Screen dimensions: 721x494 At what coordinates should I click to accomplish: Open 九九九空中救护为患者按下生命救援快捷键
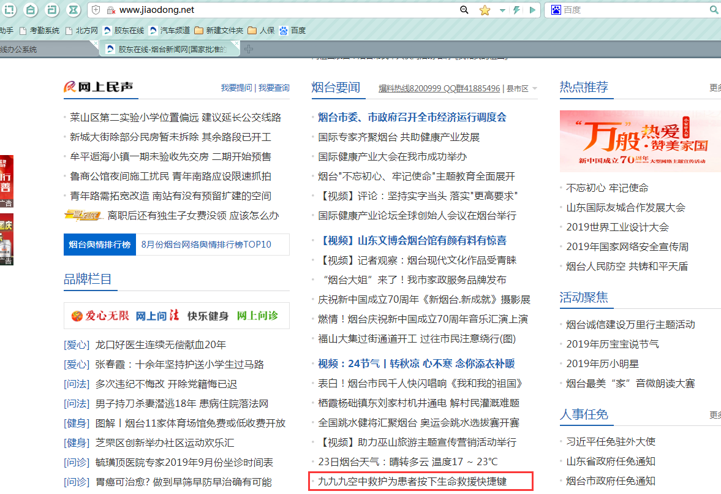click(x=412, y=481)
